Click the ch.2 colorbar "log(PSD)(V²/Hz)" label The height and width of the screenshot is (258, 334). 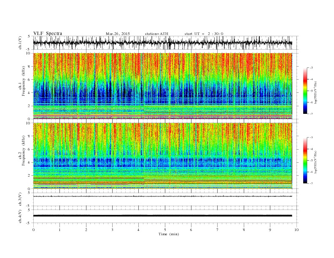[x=315, y=161]
